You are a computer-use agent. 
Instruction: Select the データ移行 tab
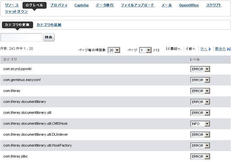pyautogui.click(x=104, y=5)
